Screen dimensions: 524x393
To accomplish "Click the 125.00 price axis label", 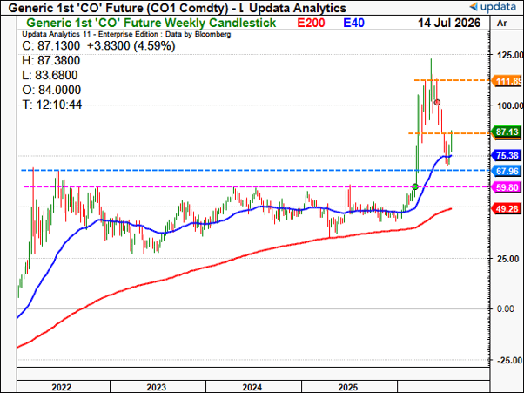I will coord(510,55).
